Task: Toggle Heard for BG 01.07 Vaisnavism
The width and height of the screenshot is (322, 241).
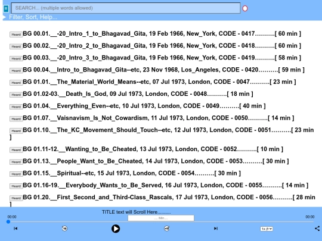Action: (16, 119)
